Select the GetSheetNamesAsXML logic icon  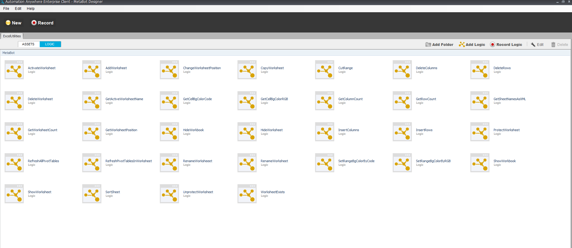pos(480,101)
